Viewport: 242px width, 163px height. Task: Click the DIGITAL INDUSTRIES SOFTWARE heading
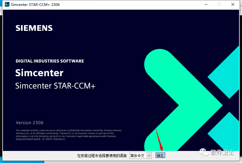tap(50, 61)
